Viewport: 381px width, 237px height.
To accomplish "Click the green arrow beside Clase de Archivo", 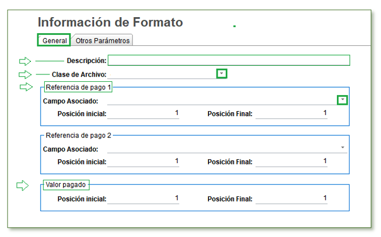I will (25, 74).
